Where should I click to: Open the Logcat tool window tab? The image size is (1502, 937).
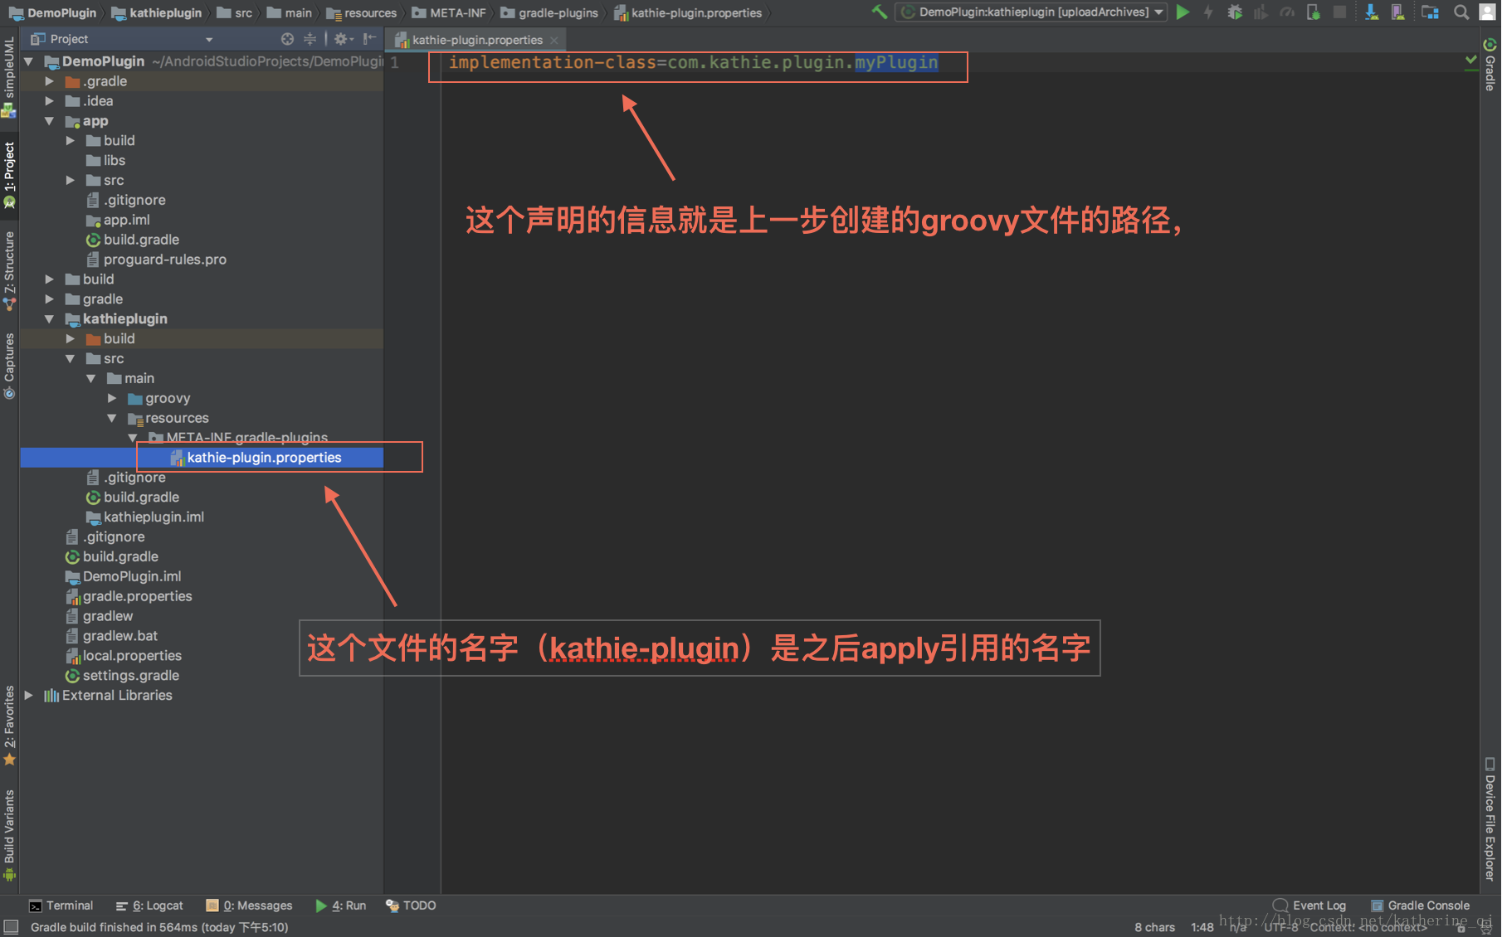point(150,905)
